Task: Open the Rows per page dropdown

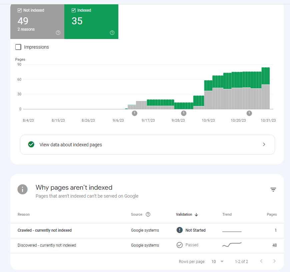Action: (218, 261)
